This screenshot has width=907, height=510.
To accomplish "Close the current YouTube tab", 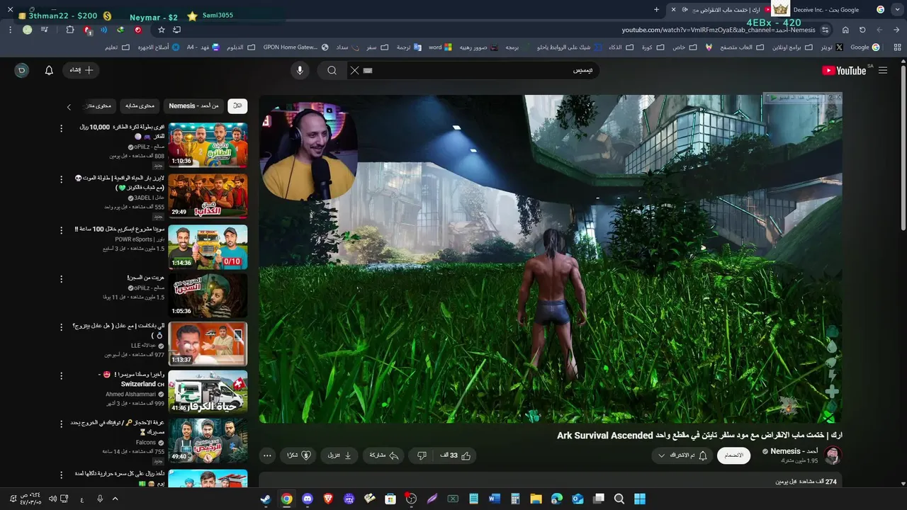I will coord(673,9).
